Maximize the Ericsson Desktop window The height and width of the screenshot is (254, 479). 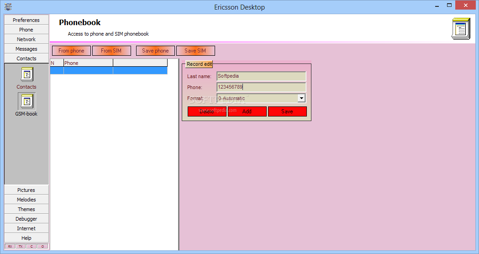(x=449, y=5)
